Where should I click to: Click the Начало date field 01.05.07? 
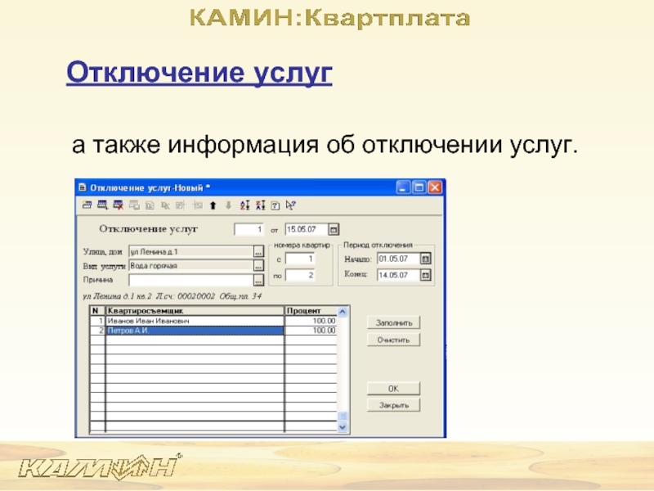(398, 259)
